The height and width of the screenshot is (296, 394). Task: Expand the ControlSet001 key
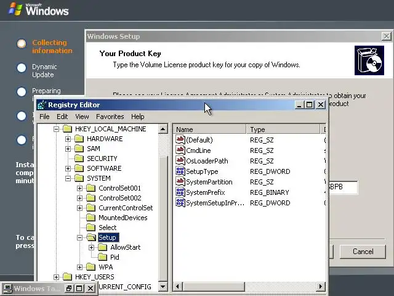click(x=79, y=188)
